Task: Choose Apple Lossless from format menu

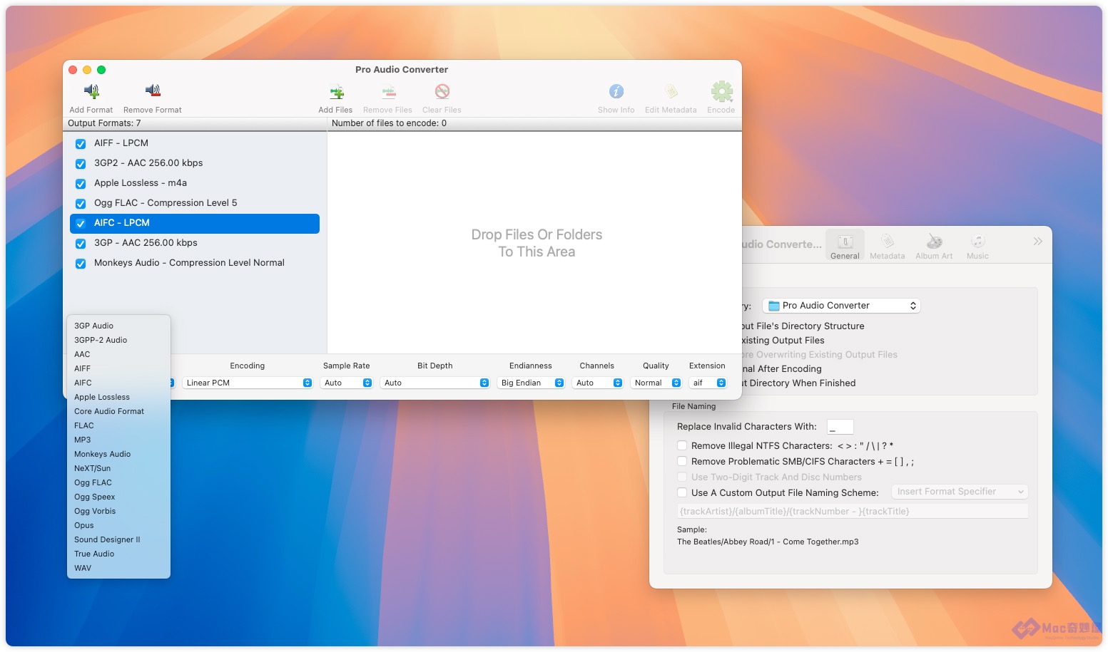Action: 118,397
